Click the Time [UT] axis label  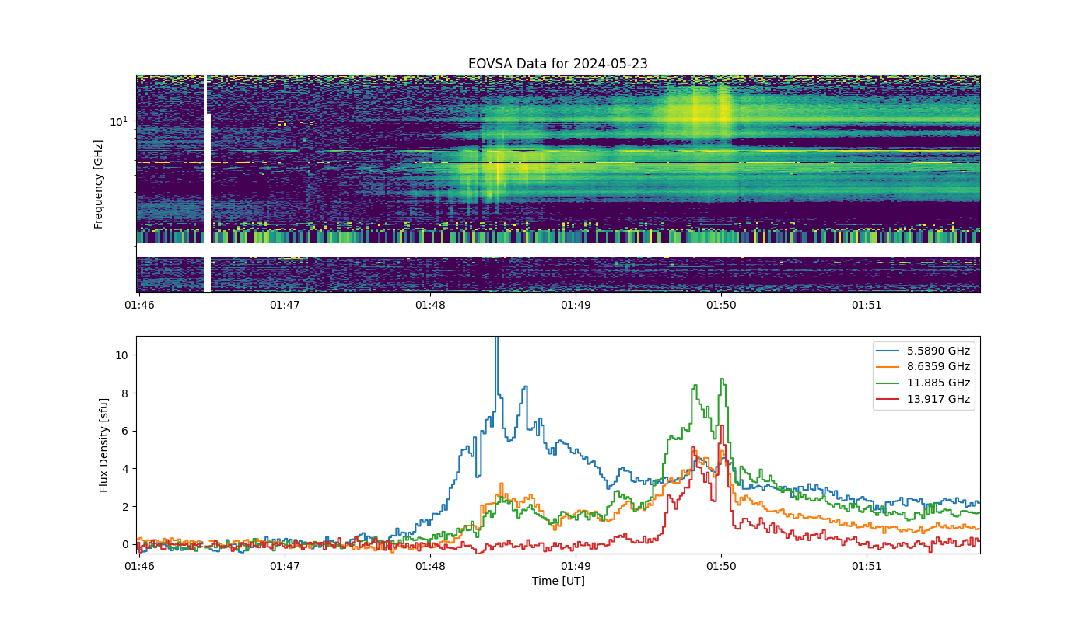pos(558,581)
